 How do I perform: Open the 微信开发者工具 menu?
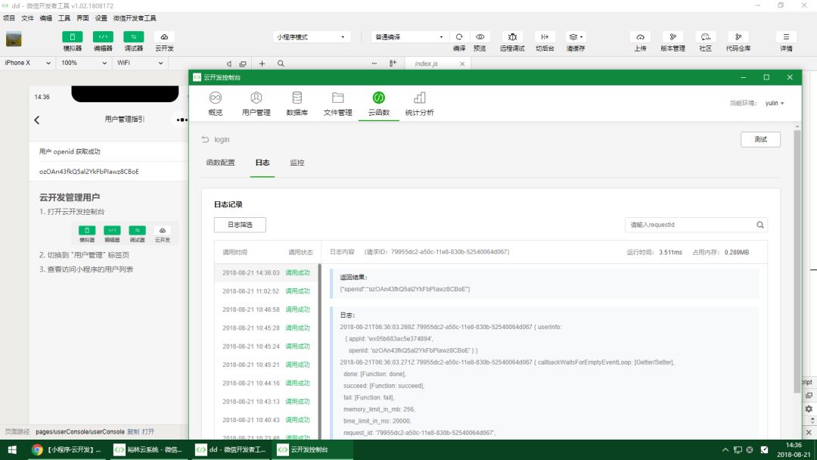[135, 18]
